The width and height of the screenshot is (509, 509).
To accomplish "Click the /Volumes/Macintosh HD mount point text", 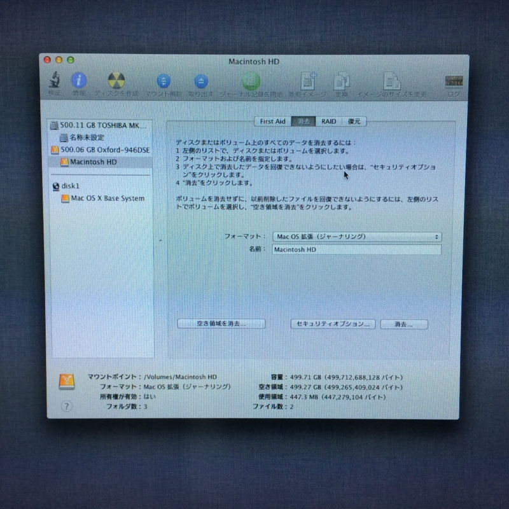I will point(180,377).
